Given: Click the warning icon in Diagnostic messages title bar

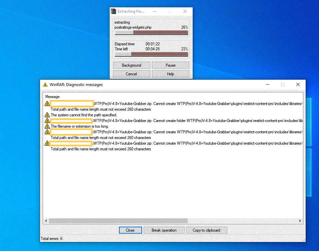Looking at the screenshot, I should tap(45, 85).
